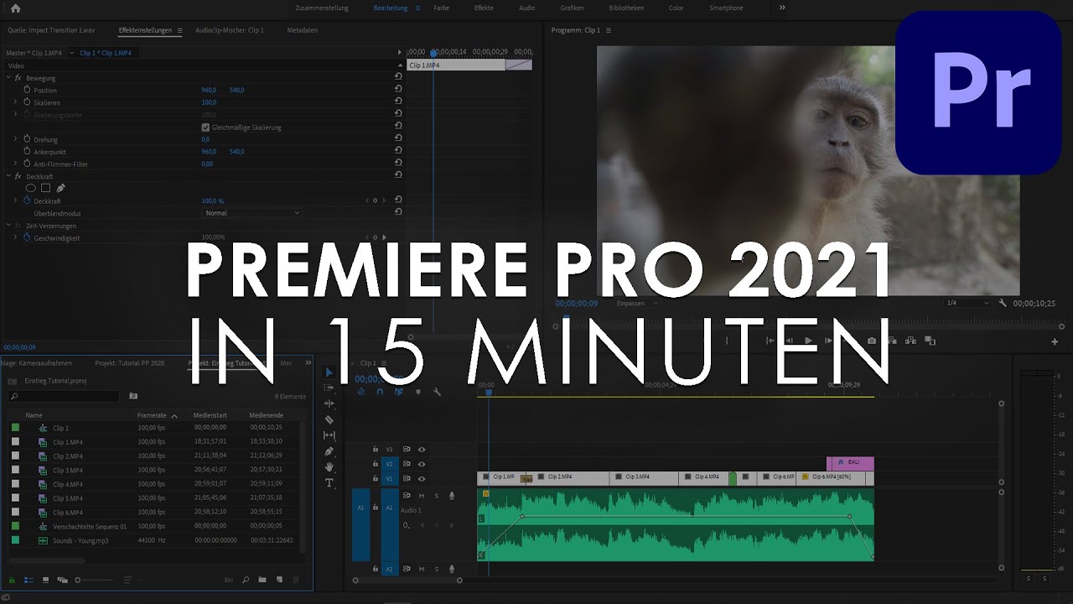
Task: Expand the Anti-Flimmer-Filter property
Action: 15,164
